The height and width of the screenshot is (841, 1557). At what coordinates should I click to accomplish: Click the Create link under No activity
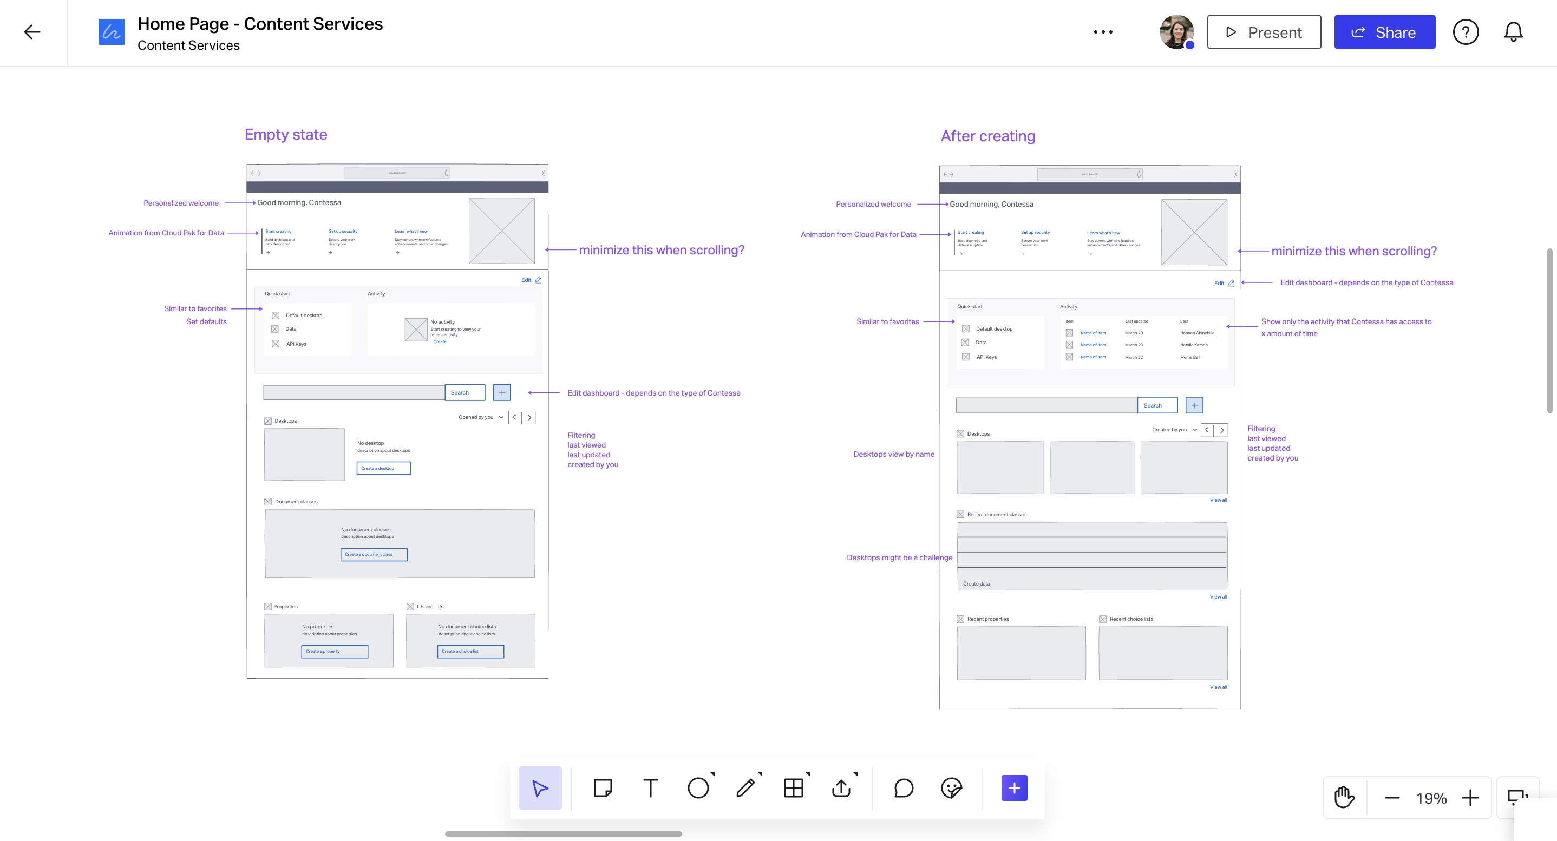tap(440, 342)
